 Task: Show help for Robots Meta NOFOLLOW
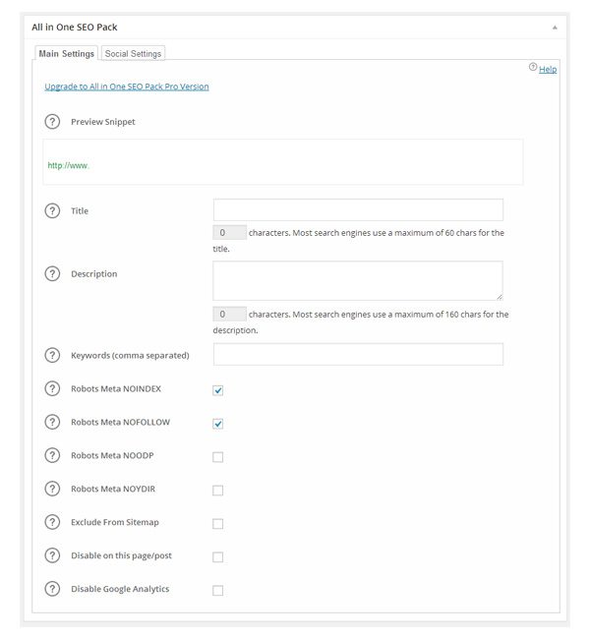[x=52, y=422]
